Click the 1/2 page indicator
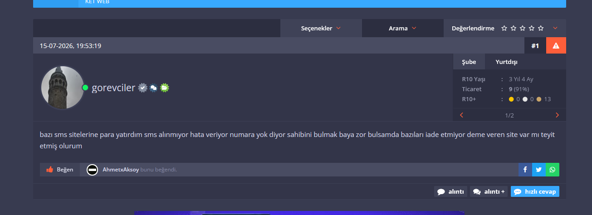 coord(509,115)
